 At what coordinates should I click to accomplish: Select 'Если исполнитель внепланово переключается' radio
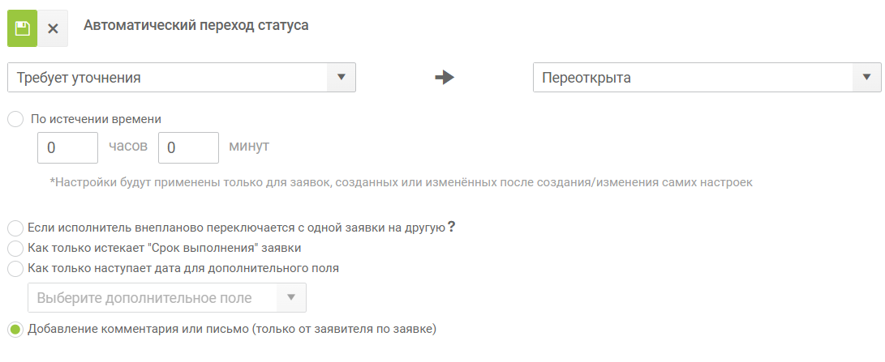coord(15,228)
